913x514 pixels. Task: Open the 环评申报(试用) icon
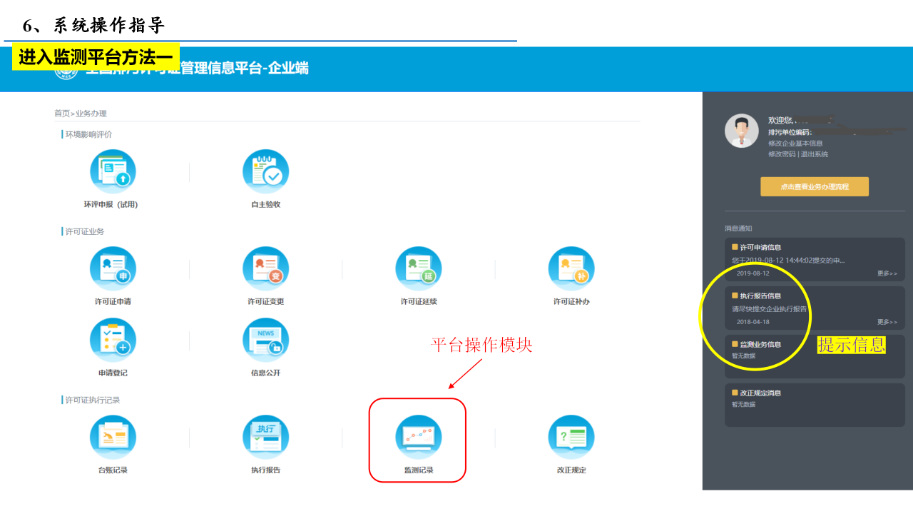click(113, 172)
